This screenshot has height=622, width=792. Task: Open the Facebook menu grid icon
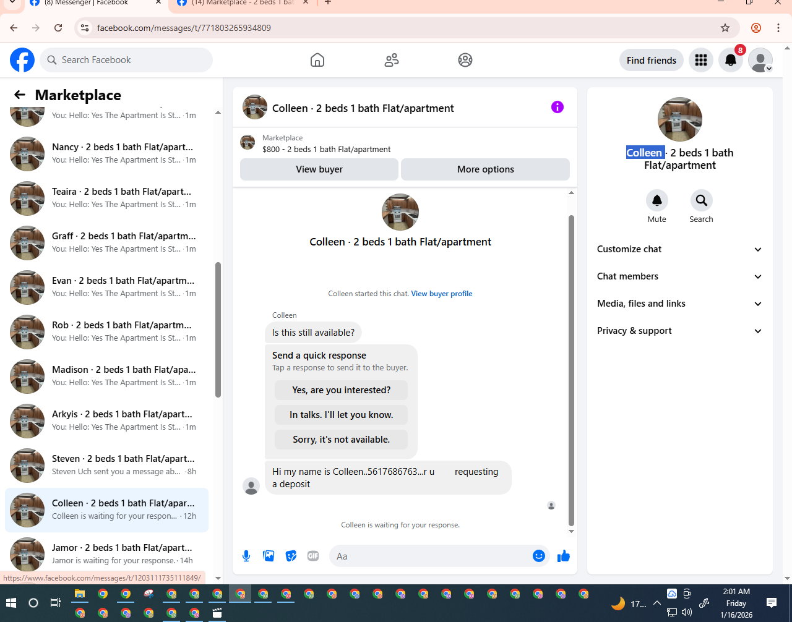click(701, 60)
